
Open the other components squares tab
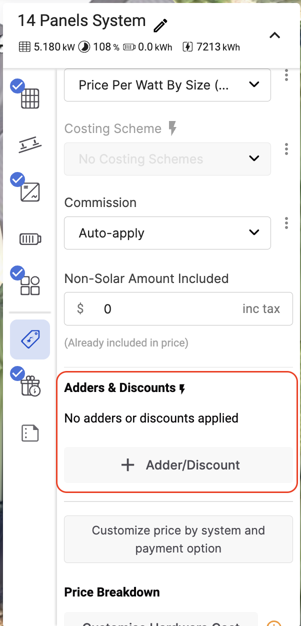[x=29, y=286]
